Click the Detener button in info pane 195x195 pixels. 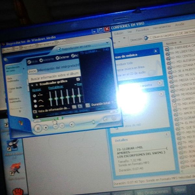[62, 57]
